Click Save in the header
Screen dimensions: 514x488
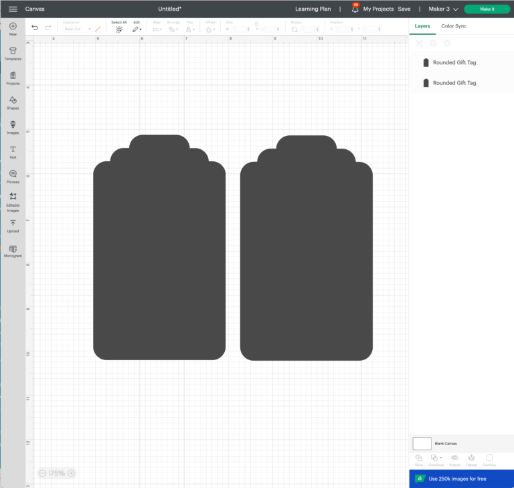[404, 9]
